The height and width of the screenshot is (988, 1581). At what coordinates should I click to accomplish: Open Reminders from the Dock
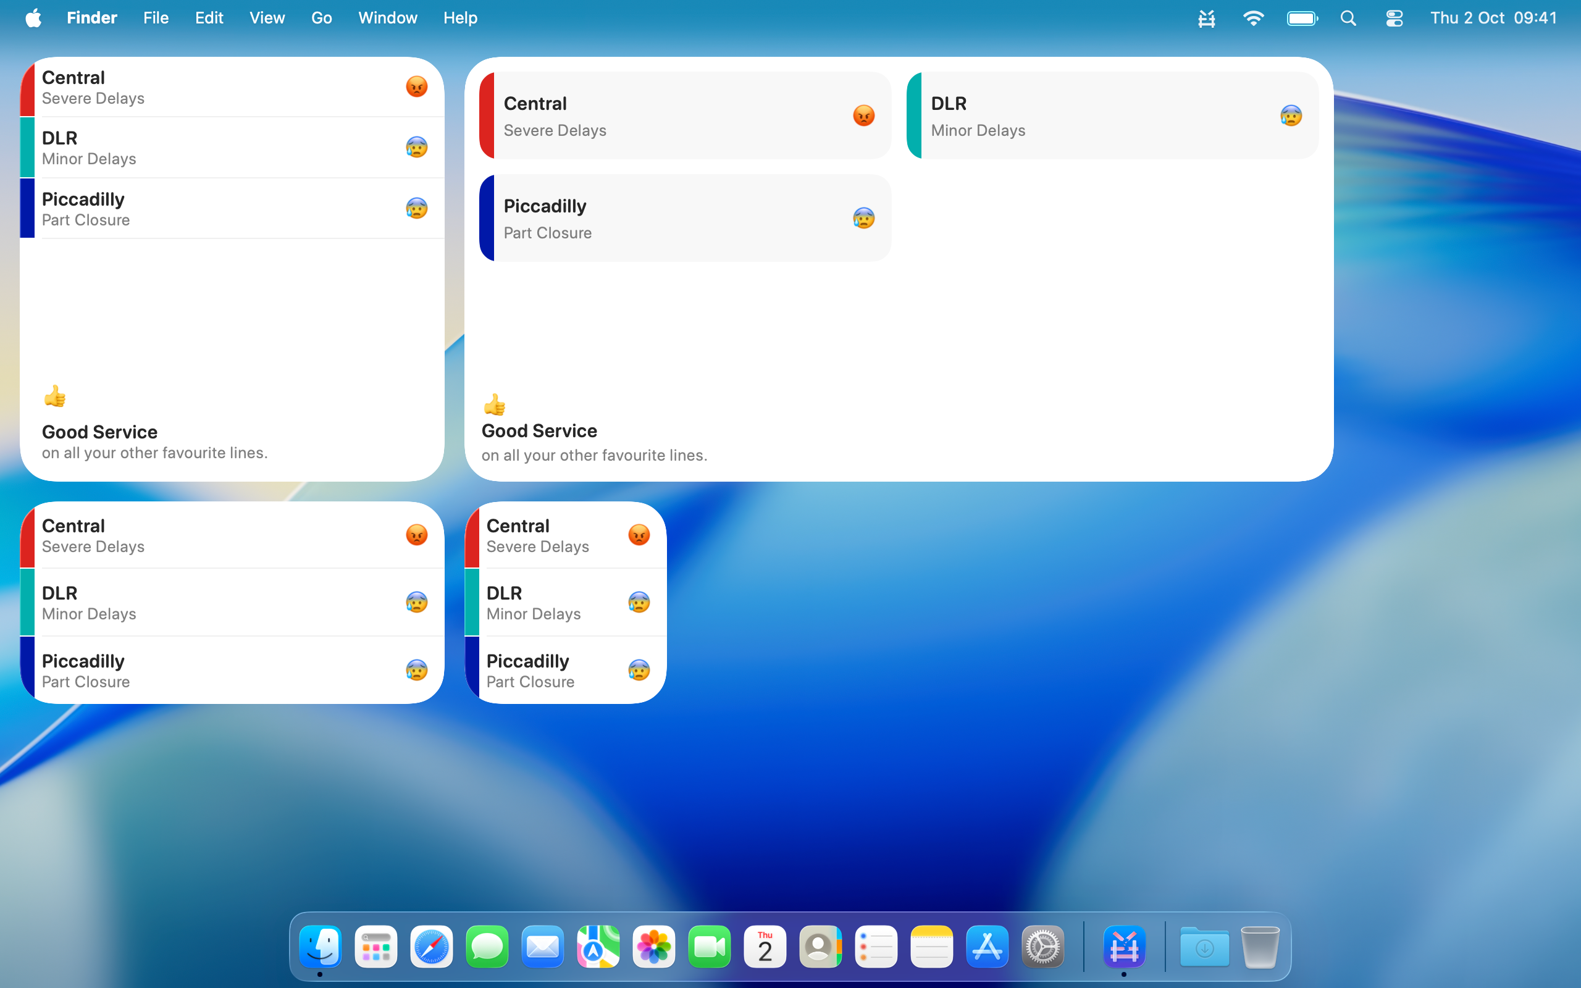coord(876,946)
